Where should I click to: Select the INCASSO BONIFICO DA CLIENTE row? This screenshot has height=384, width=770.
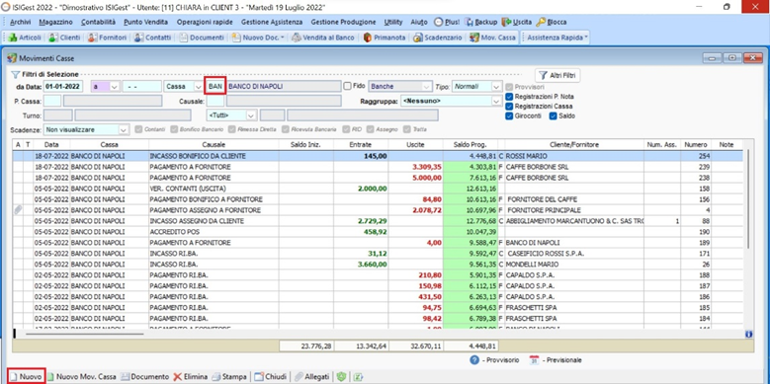[378, 156]
